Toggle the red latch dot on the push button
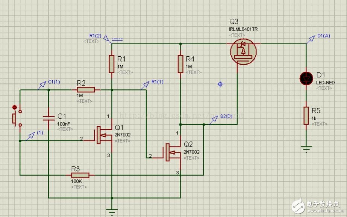 tap(15, 107)
